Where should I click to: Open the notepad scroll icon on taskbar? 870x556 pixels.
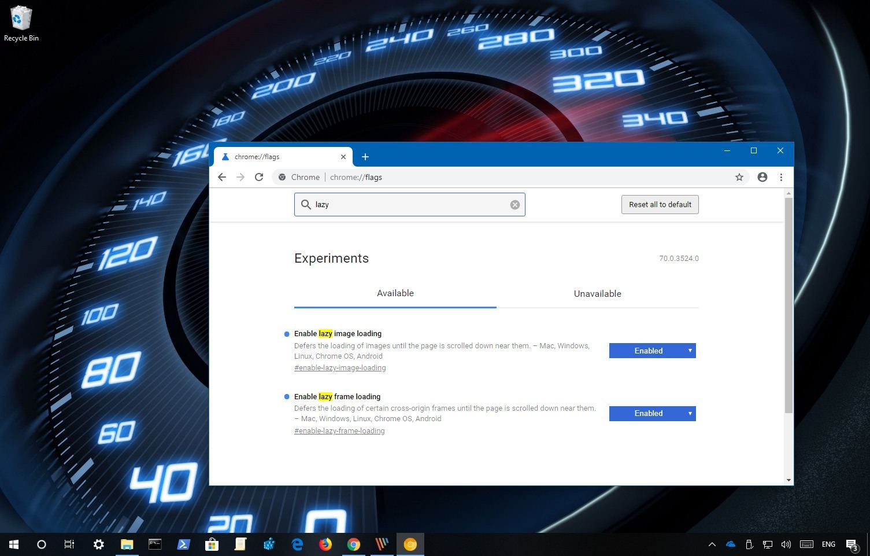240,544
